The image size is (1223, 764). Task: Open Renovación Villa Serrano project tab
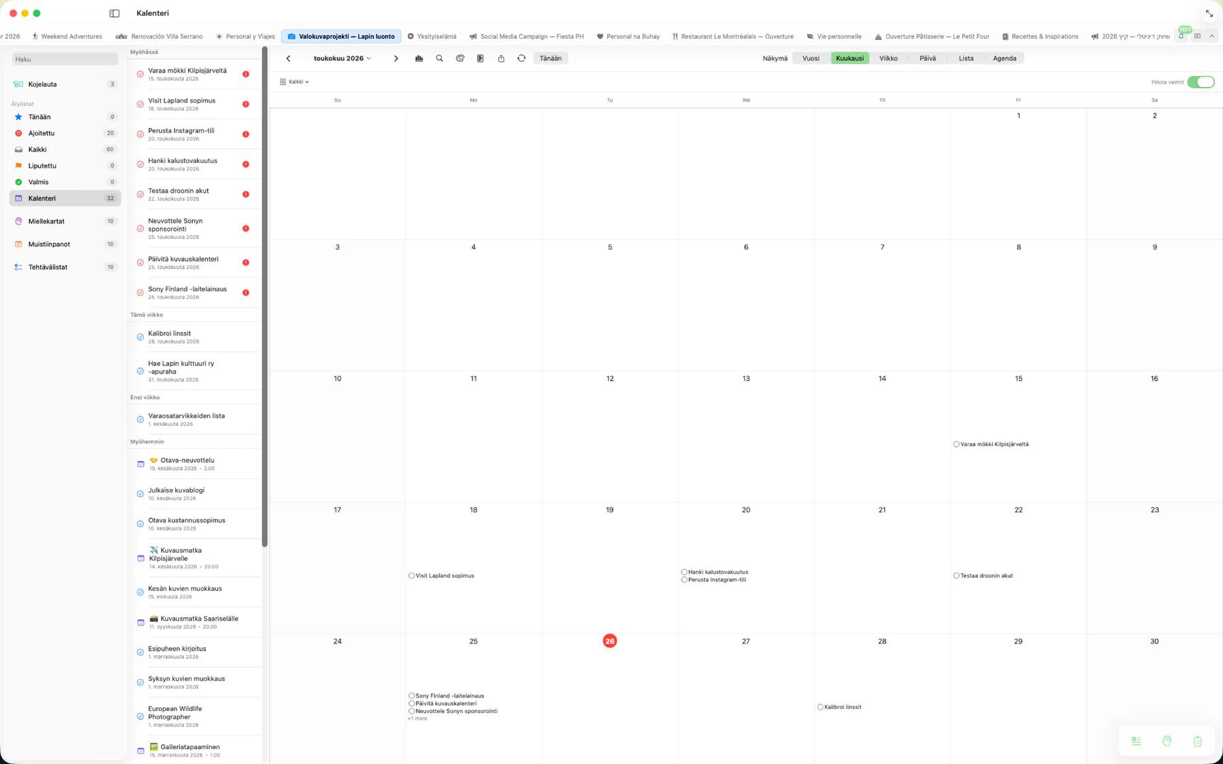(x=159, y=37)
